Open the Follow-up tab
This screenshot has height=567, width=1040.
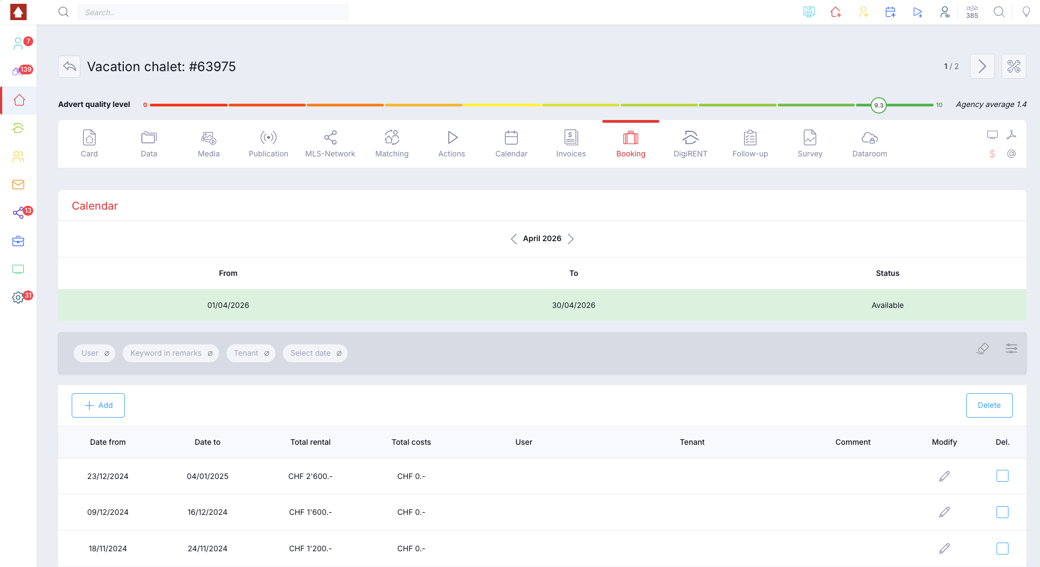coord(750,144)
